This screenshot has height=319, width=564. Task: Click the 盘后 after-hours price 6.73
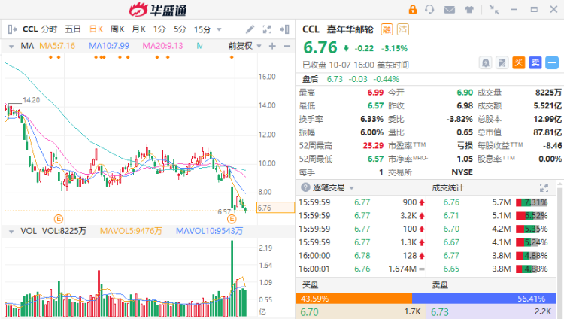pyautogui.click(x=335, y=79)
